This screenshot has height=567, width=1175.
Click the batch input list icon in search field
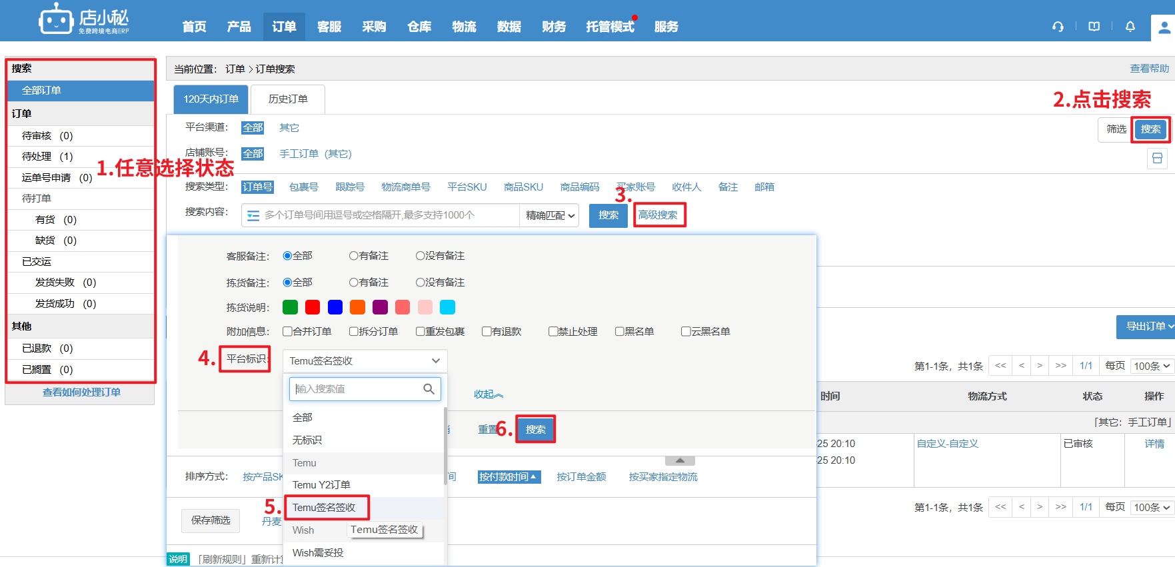[253, 216]
